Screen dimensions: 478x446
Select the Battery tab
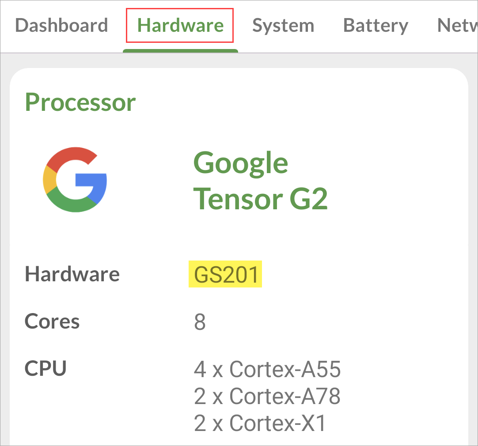coord(375,25)
